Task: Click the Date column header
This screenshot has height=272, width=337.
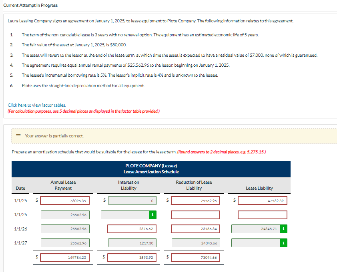Action: [x=20, y=188]
